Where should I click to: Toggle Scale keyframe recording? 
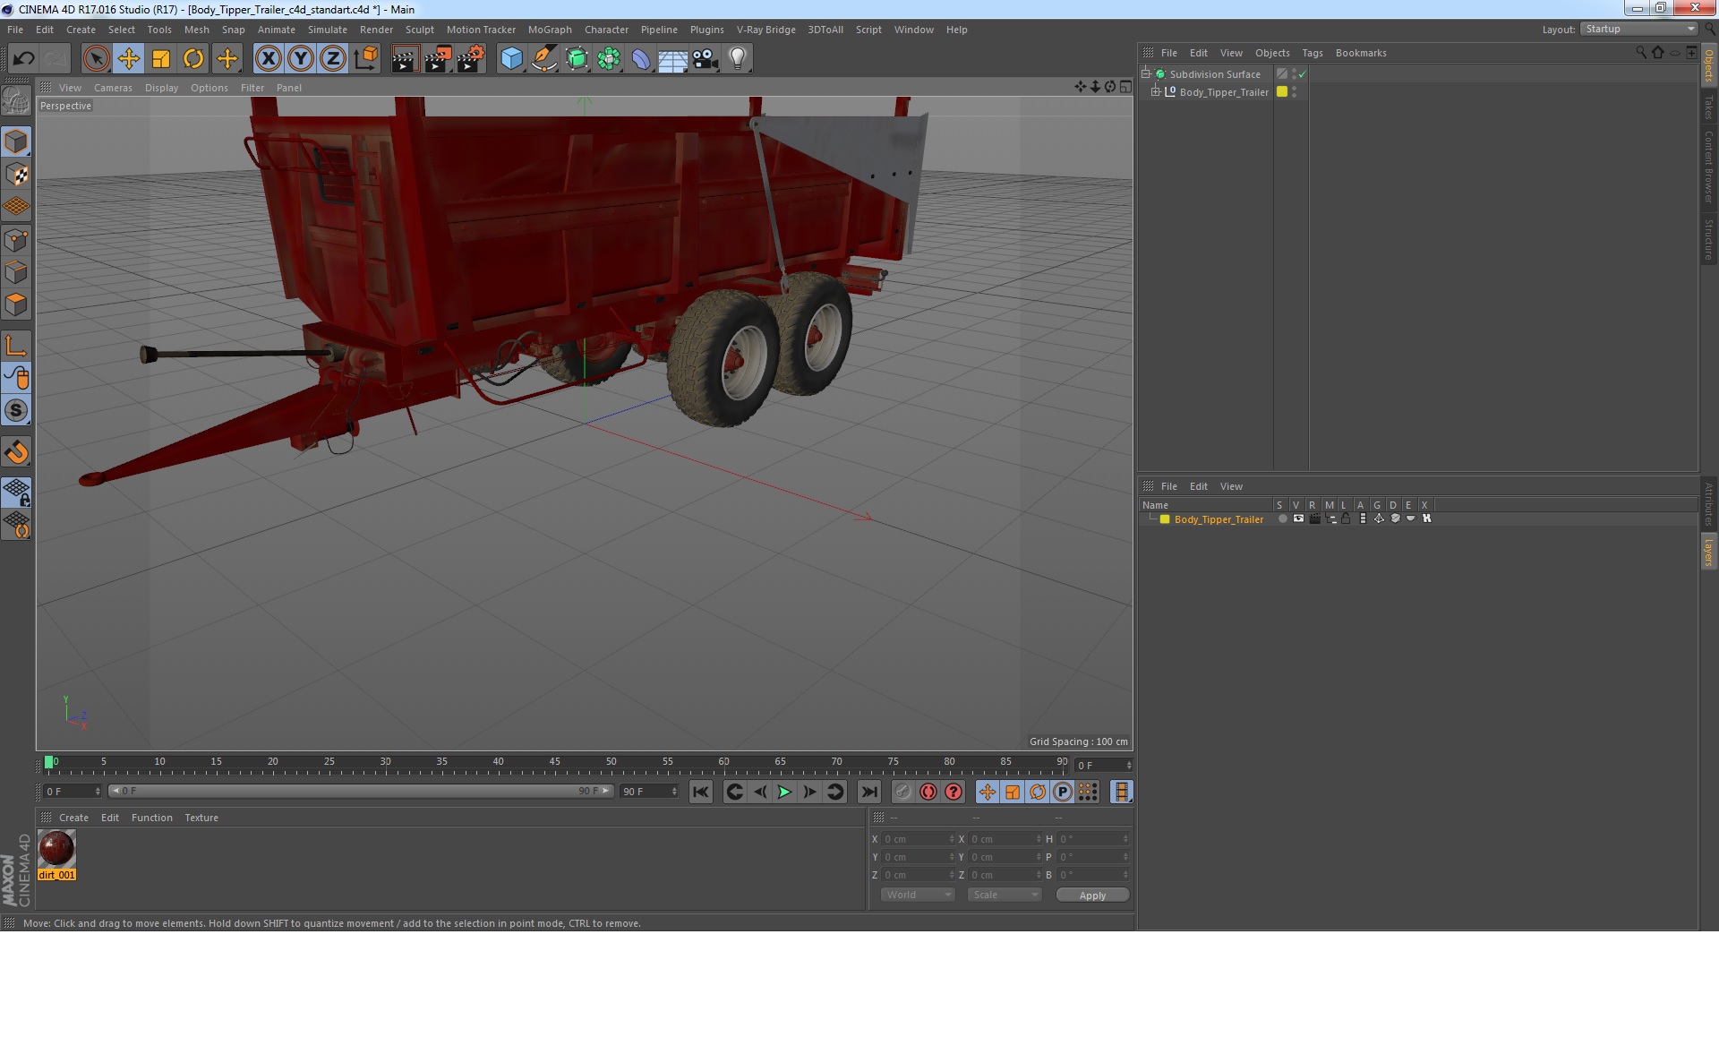pyautogui.click(x=1012, y=792)
